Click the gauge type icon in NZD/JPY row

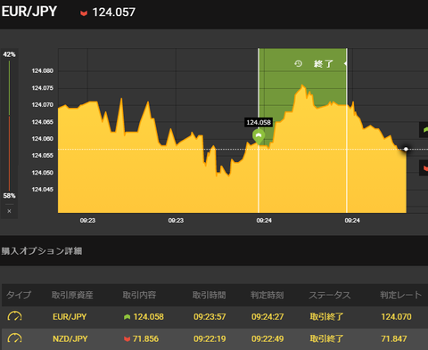click(14, 338)
